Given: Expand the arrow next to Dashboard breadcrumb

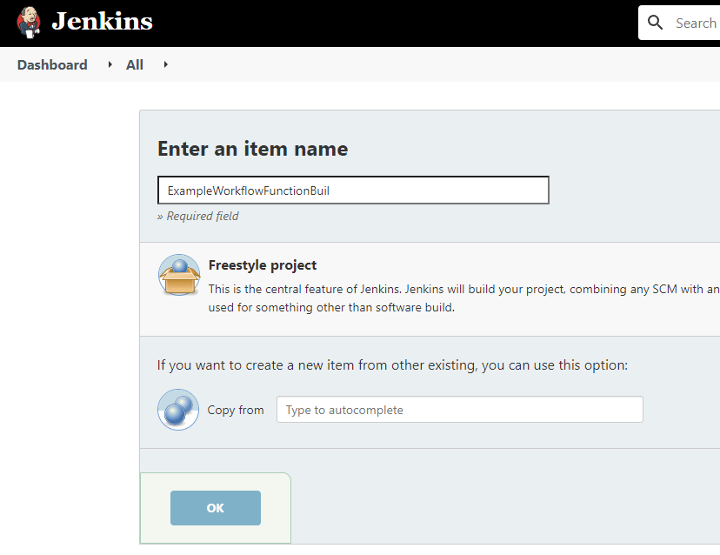Looking at the screenshot, I should tap(110, 64).
